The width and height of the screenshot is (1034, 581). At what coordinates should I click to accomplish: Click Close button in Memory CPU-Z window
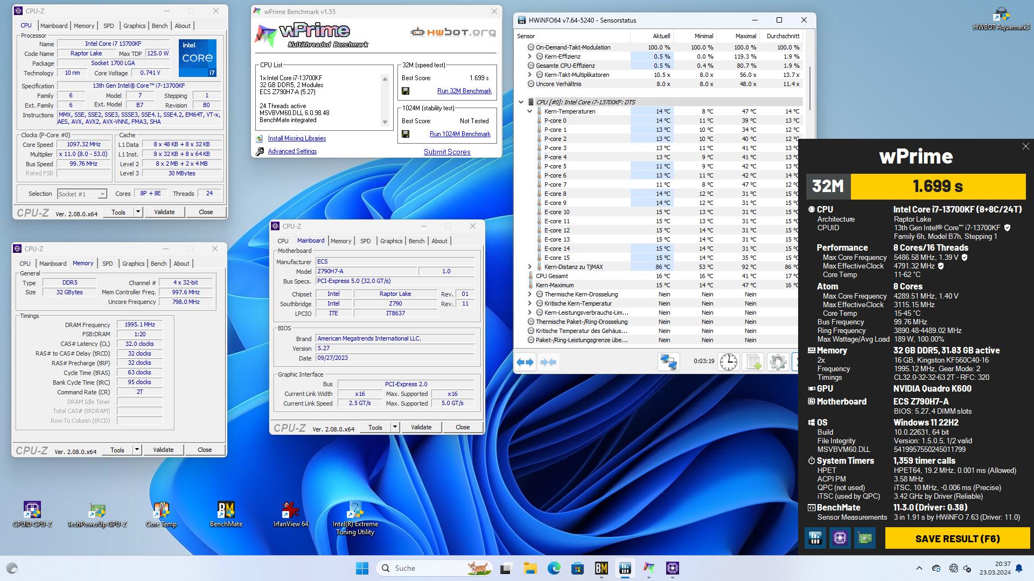tap(205, 450)
